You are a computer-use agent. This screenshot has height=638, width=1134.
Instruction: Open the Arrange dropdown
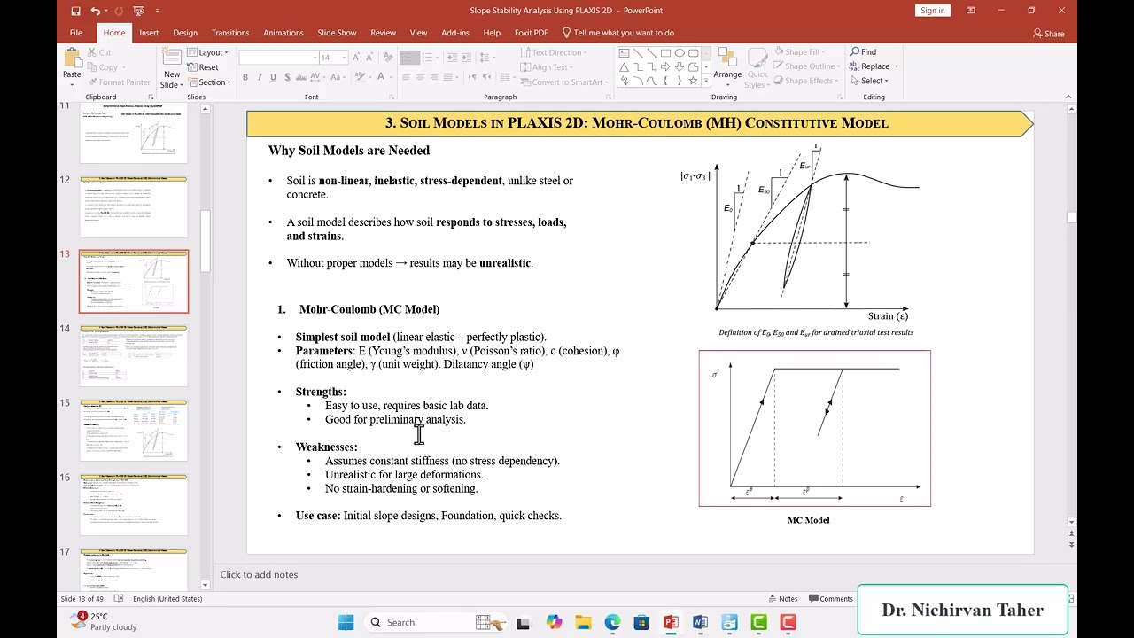727,67
